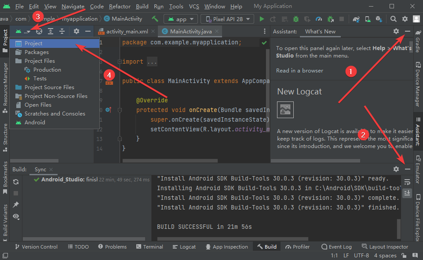
Task: Open the editor tabs three-dot menu
Action: pyautogui.click(x=265, y=31)
